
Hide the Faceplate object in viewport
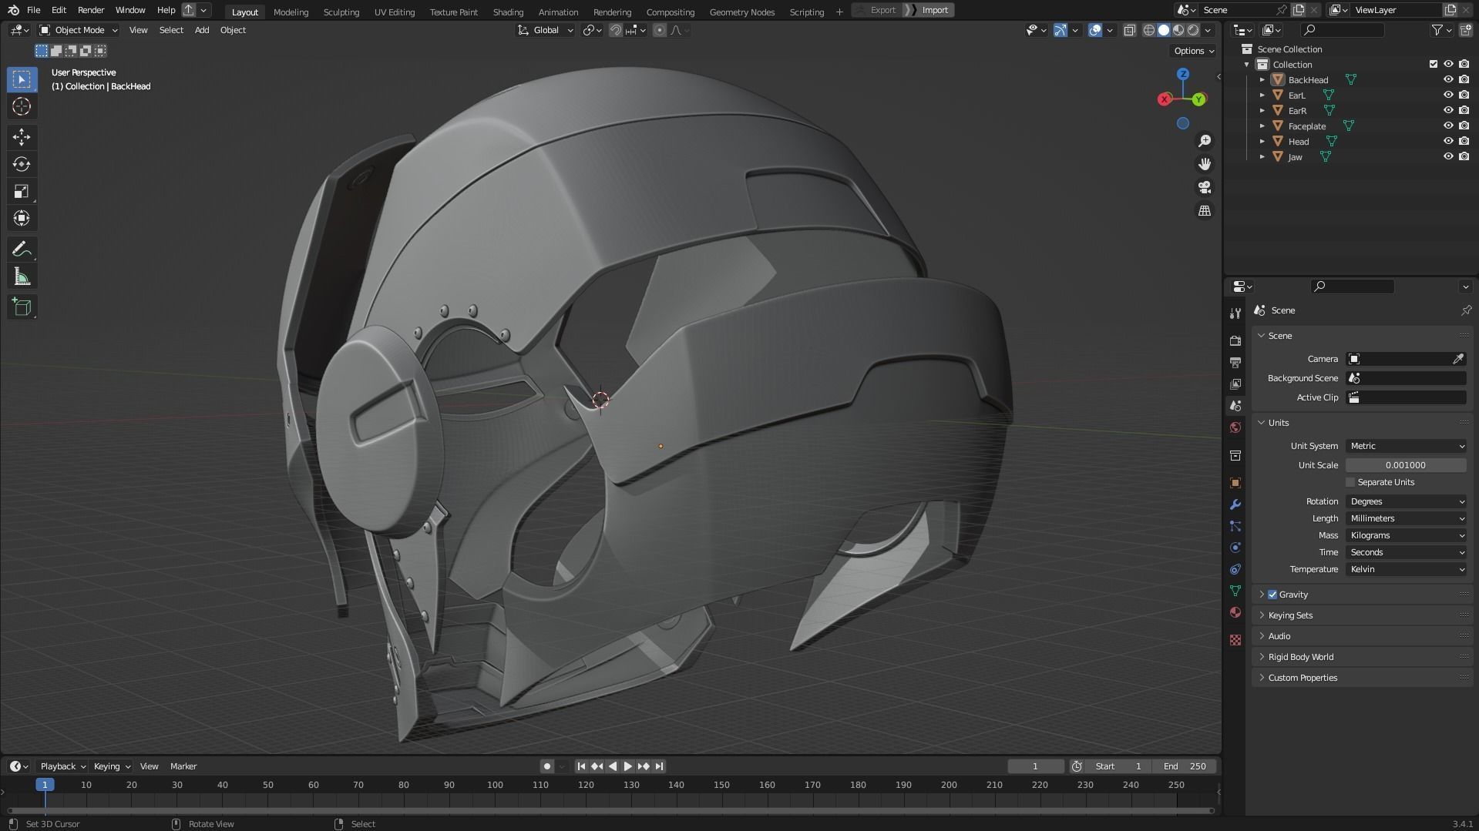tap(1448, 126)
